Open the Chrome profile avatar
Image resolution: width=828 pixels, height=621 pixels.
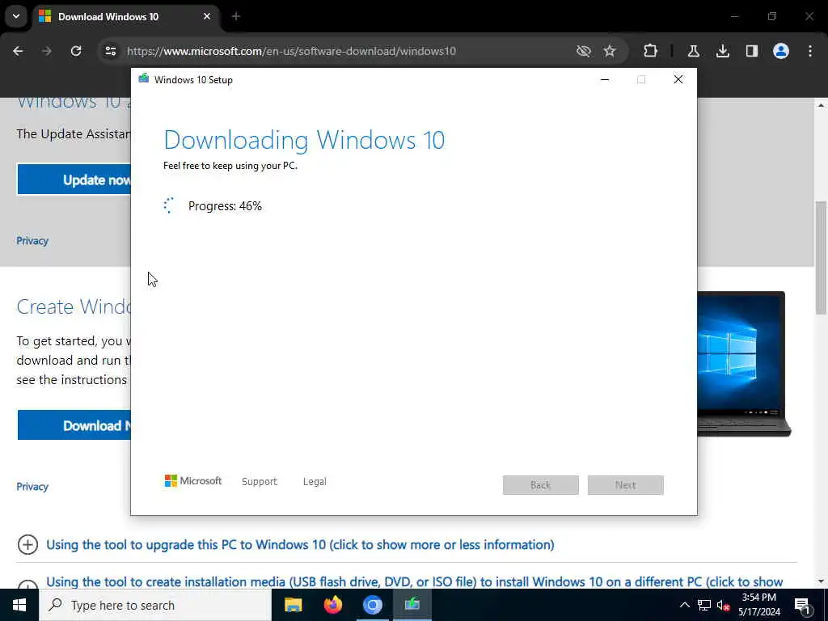[781, 51]
